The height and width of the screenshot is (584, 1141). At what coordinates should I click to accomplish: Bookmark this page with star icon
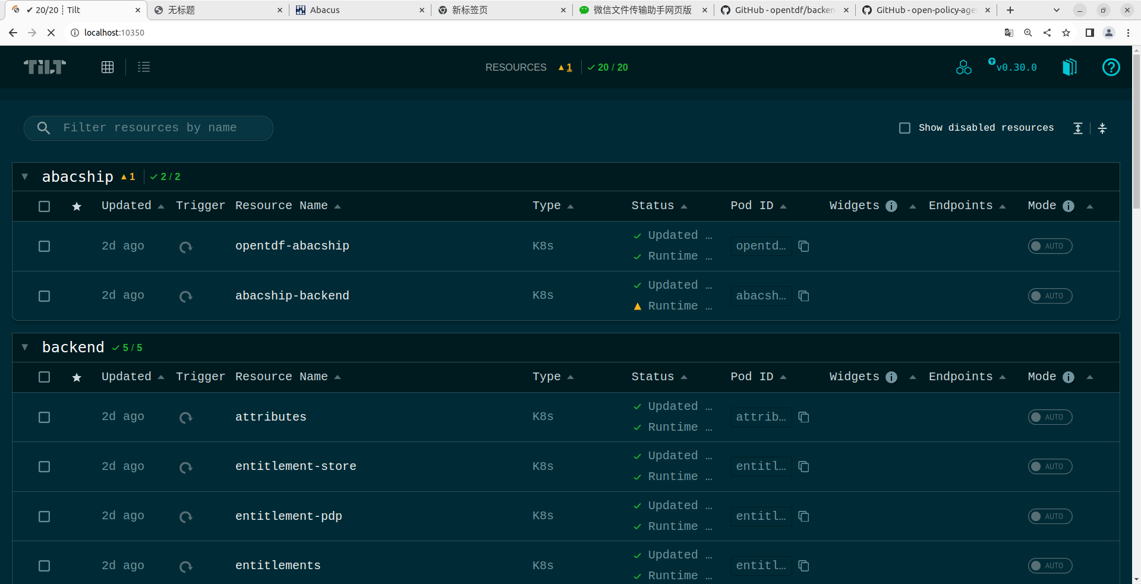(1066, 33)
